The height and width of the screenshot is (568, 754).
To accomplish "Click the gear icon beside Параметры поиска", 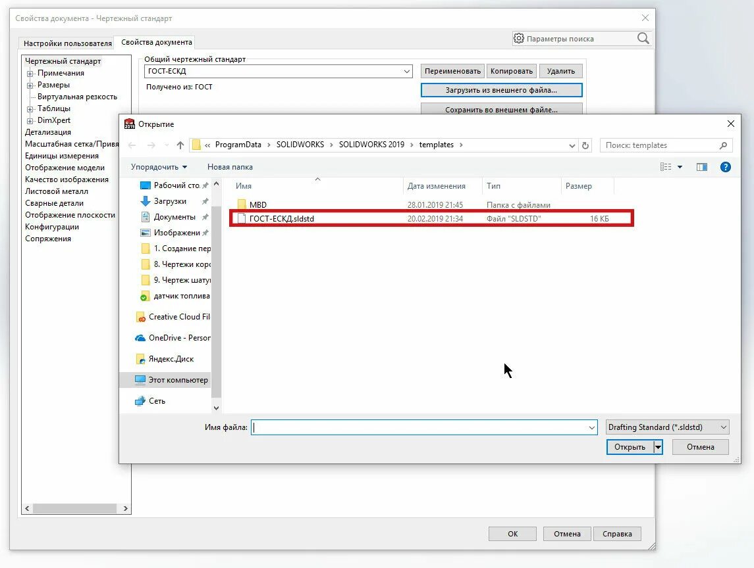I will 518,38.
